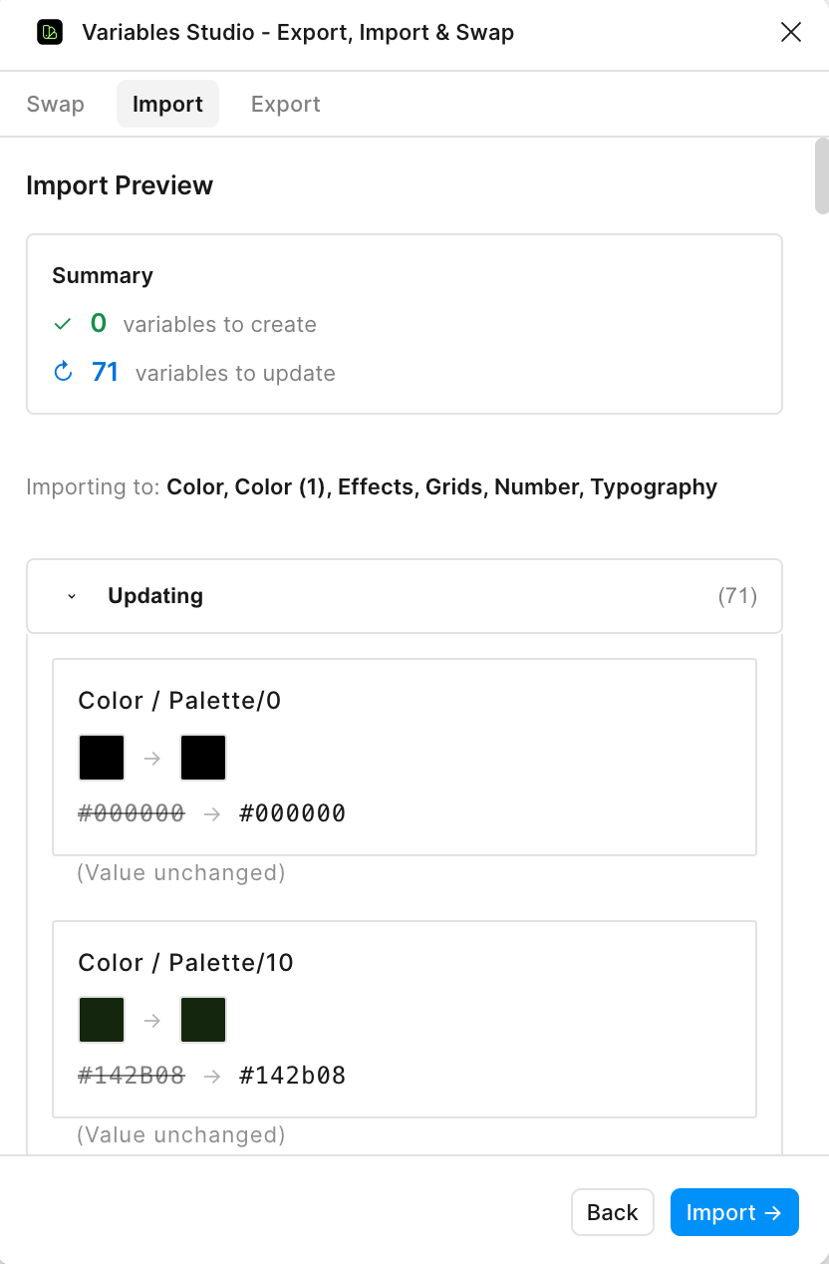Click the arrow between the Palette/10 swatches

click(151, 1019)
